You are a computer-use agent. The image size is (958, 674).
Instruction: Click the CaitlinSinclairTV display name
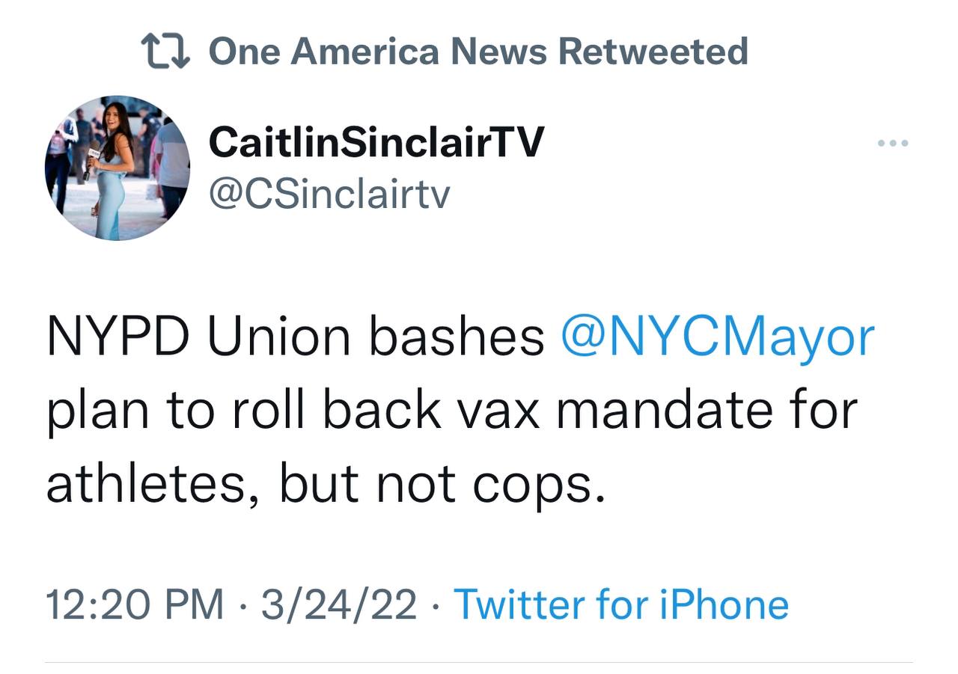[x=376, y=142]
